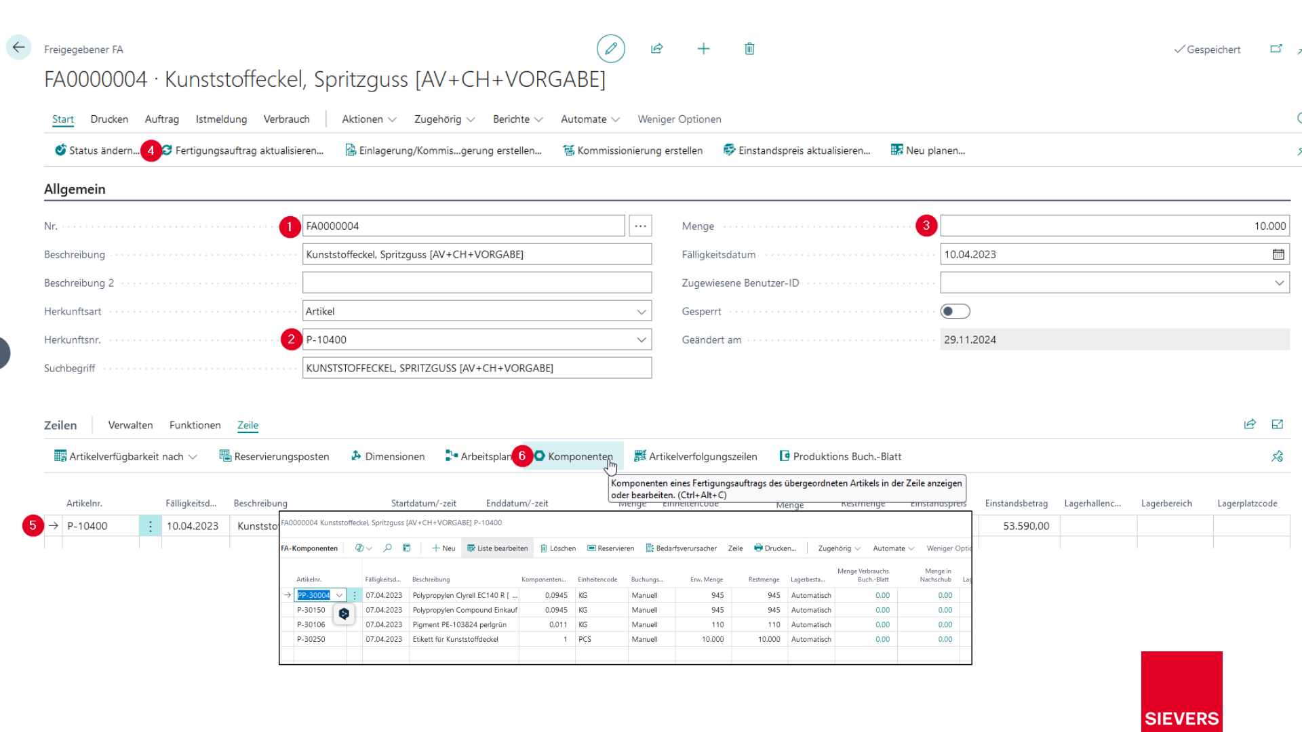Click the pencil edit icon
Screen dimensions: 1302x732
(611, 49)
